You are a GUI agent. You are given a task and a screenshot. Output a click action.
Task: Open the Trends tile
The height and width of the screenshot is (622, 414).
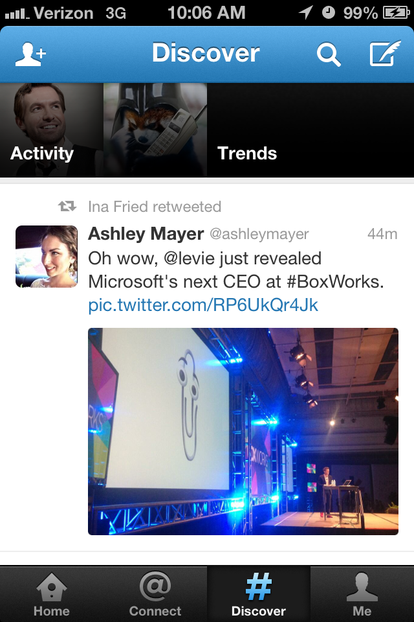pyautogui.click(x=310, y=130)
